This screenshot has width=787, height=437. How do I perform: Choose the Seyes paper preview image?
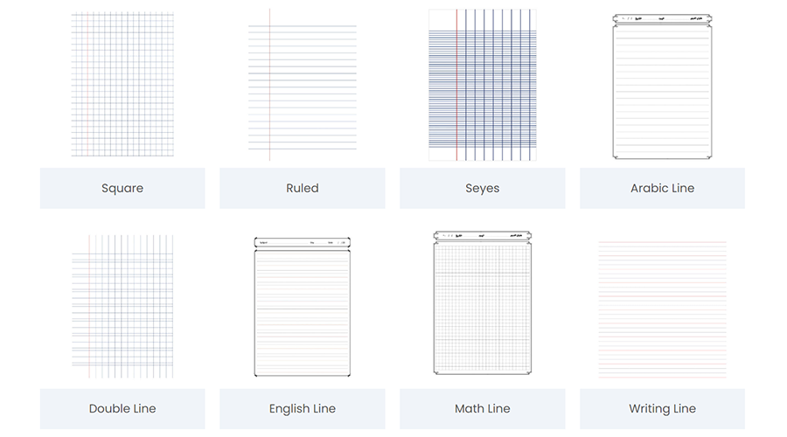(x=482, y=85)
